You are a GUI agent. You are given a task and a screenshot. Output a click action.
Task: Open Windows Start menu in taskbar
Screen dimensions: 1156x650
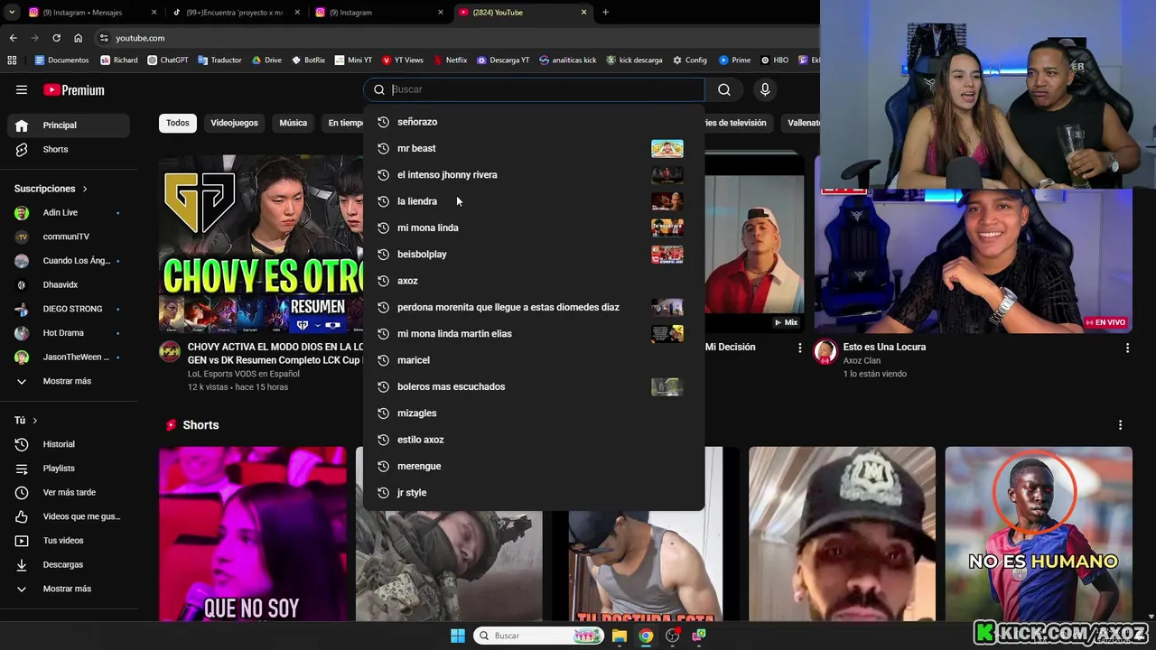pos(458,636)
